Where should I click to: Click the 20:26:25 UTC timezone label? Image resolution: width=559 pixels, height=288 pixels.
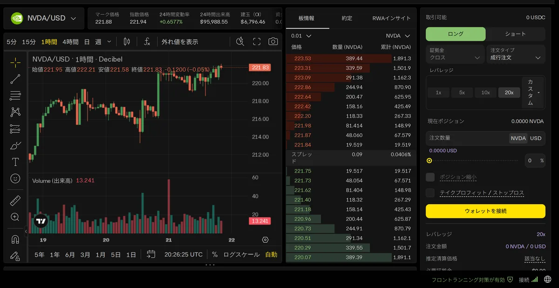pos(184,255)
